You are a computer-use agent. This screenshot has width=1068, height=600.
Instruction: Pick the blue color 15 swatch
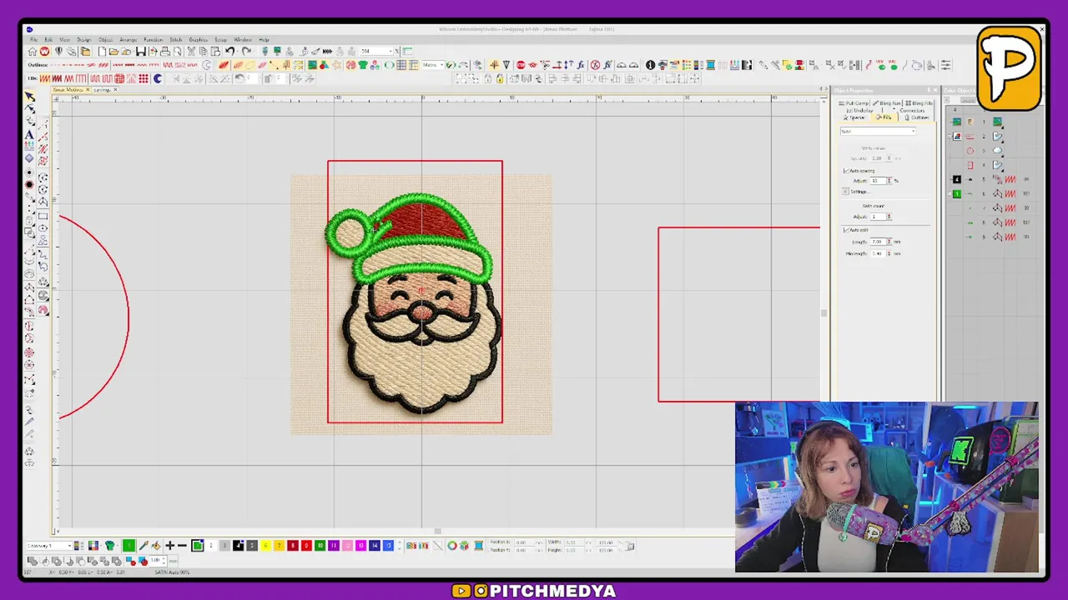point(388,546)
